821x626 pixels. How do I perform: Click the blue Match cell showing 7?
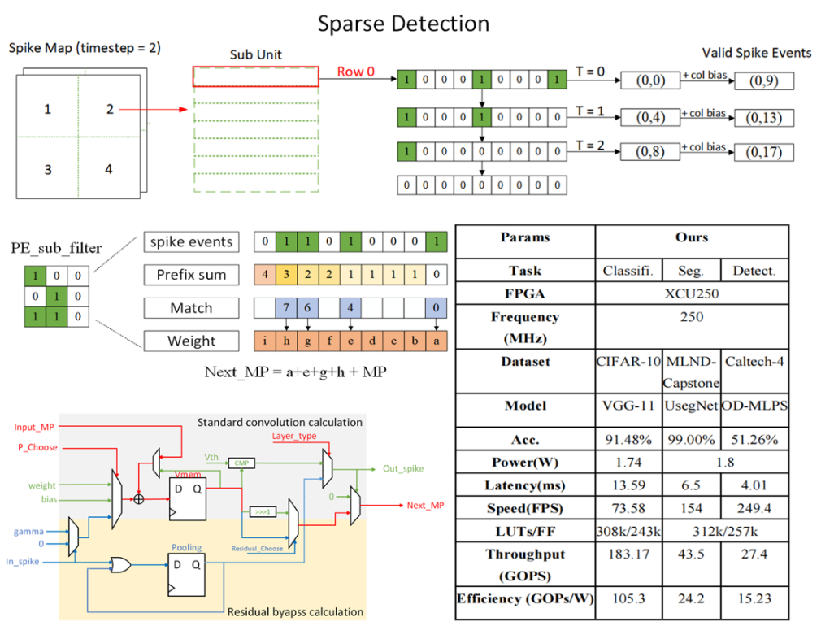285,308
